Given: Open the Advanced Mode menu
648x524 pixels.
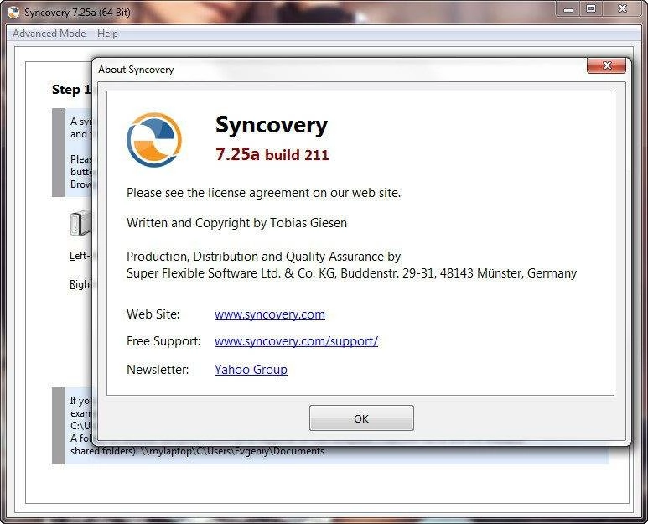Looking at the screenshot, I should (49, 34).
